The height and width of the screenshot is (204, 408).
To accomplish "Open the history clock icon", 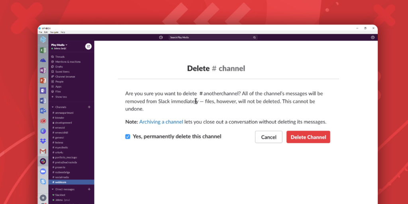I will point(161,37).
